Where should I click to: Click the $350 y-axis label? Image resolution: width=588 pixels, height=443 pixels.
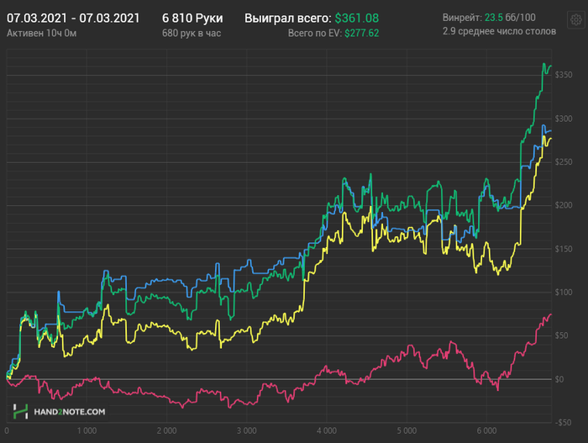[x=564, y=75]
